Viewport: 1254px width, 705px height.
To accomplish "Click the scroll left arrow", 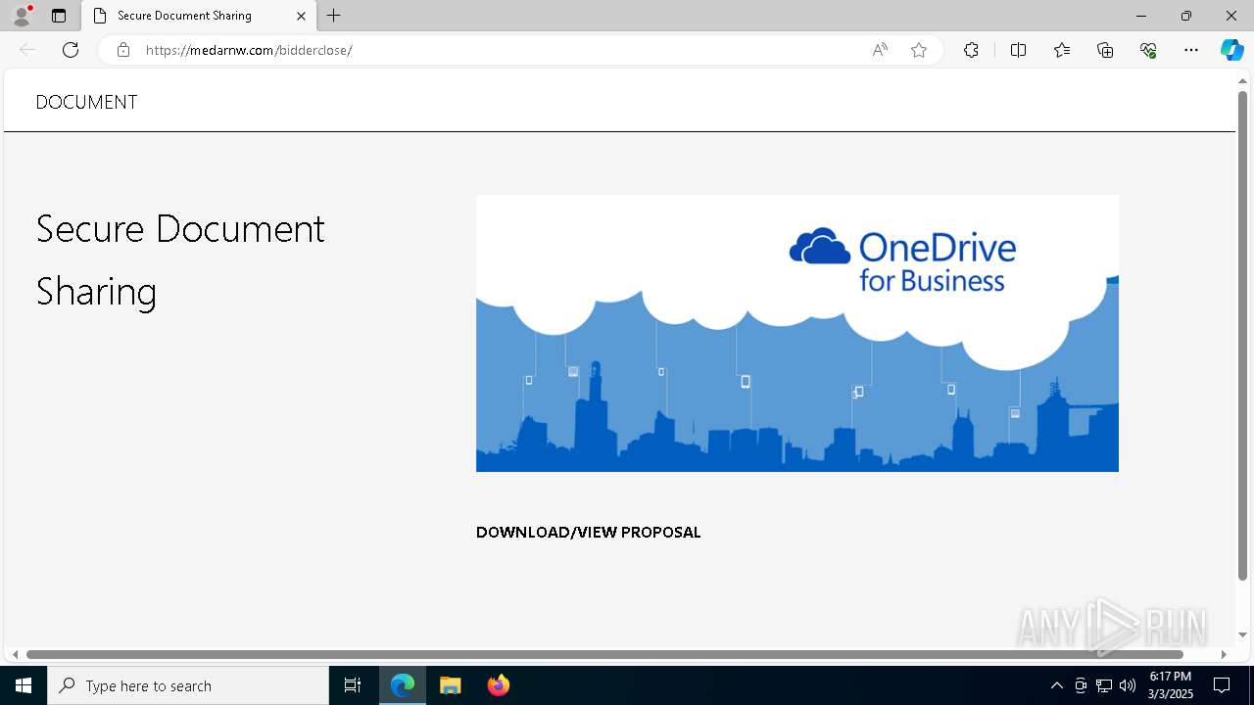I will point(15,654).
